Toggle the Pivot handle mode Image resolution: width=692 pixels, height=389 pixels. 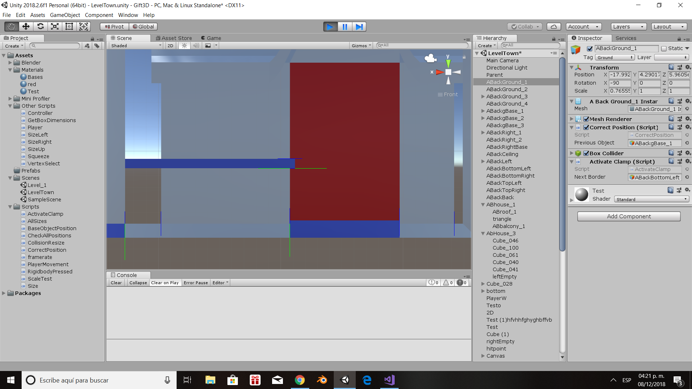114,27
